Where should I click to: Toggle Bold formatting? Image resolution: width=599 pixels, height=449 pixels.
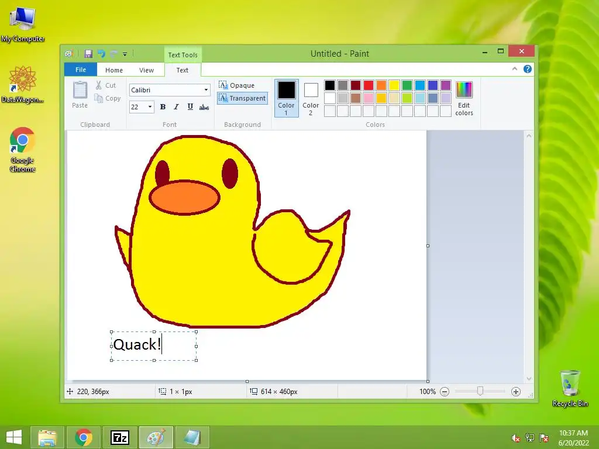pyautogui.click(x=163, y=107)
